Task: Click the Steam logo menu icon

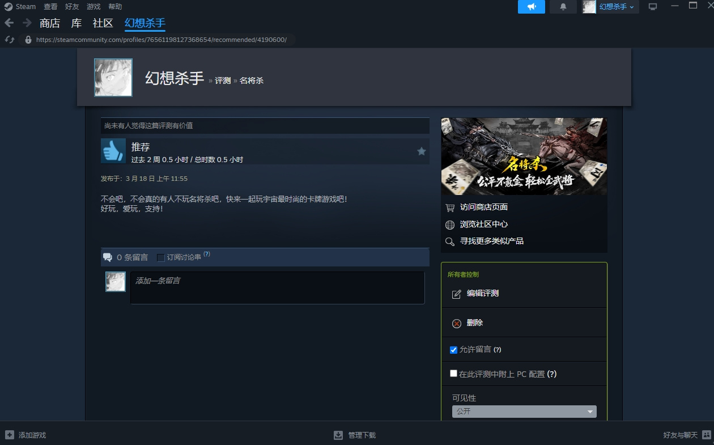Action: tap(8, 7)
